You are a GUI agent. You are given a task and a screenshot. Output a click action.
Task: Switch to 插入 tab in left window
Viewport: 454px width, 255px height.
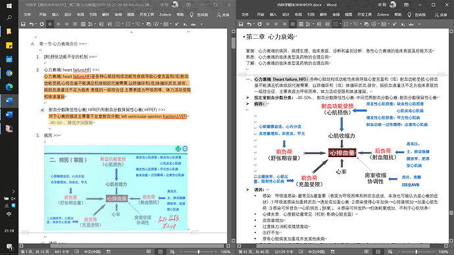pyautogui.click(x=55, y=14)
